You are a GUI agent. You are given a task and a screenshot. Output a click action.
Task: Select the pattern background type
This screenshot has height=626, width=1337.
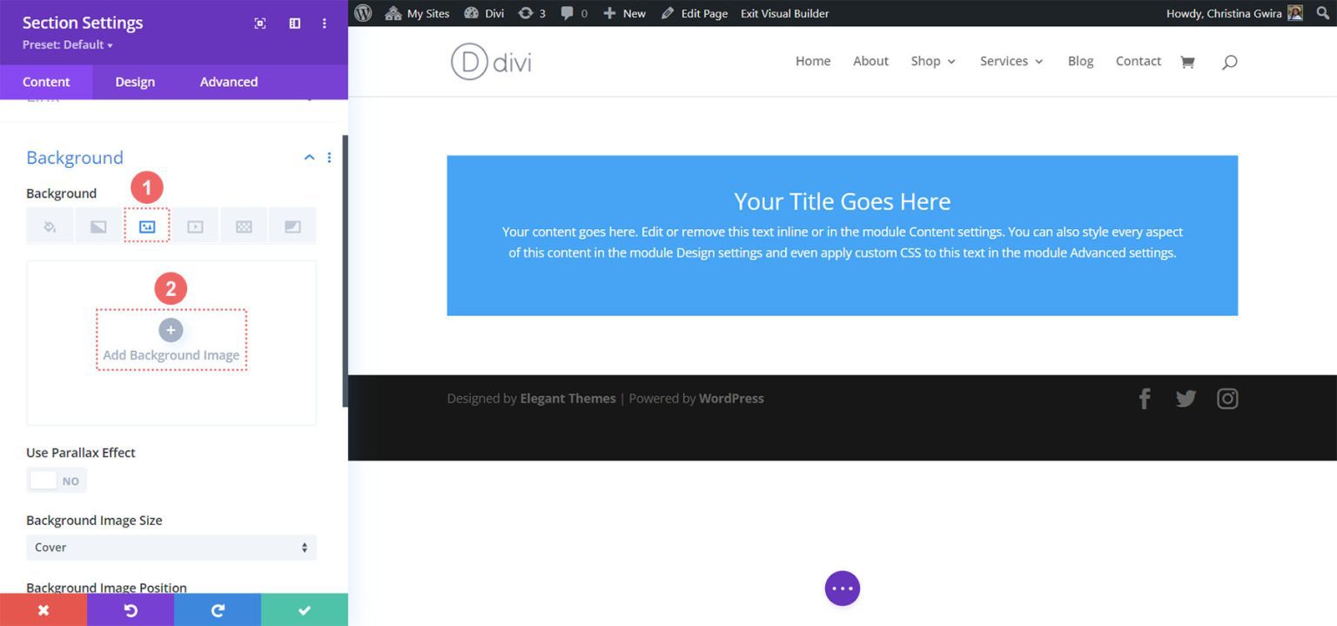click(x=243, y=225)
